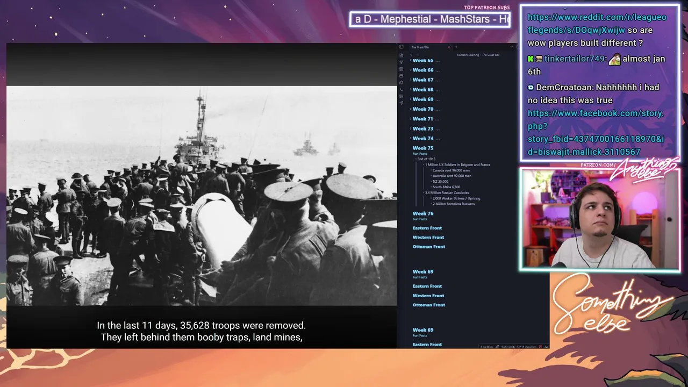This screenshot has height=387, width=688.
Task: Add a new tab with plus
Action: 456,47
